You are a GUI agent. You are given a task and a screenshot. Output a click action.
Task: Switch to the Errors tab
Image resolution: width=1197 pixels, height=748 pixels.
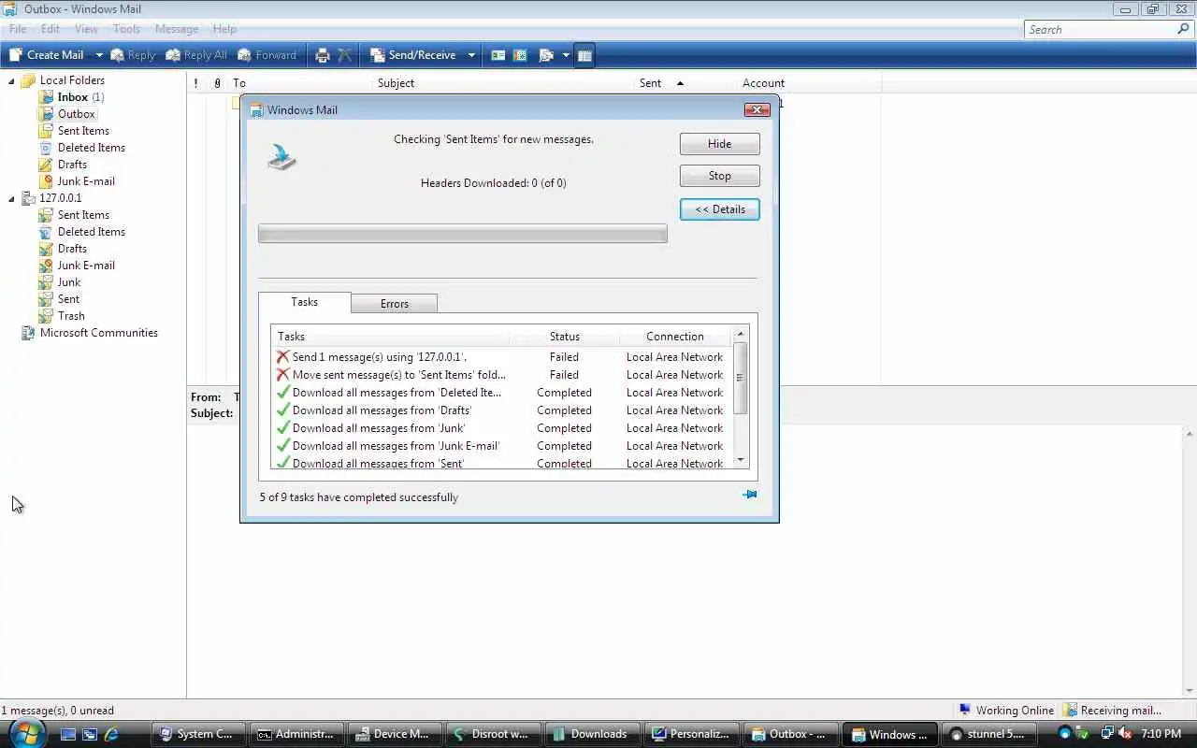point(394,304)
